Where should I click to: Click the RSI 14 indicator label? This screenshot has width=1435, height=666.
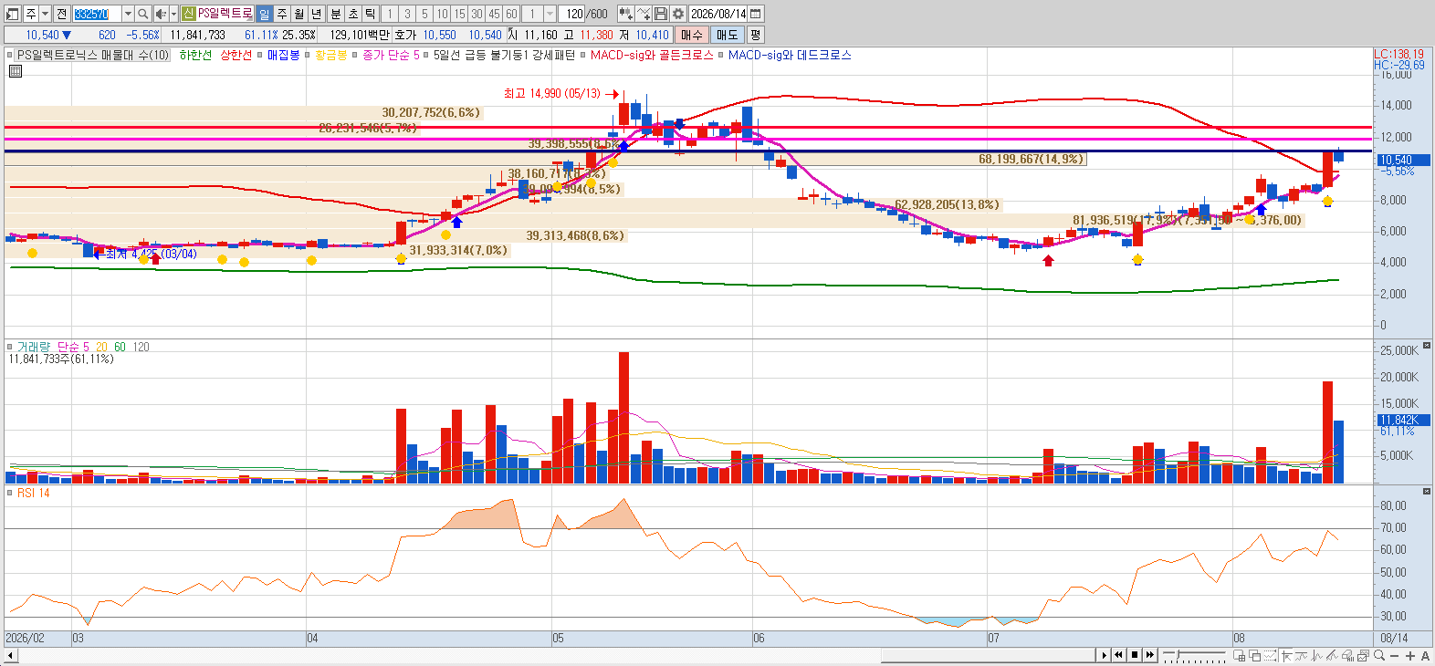click(34, 493)
